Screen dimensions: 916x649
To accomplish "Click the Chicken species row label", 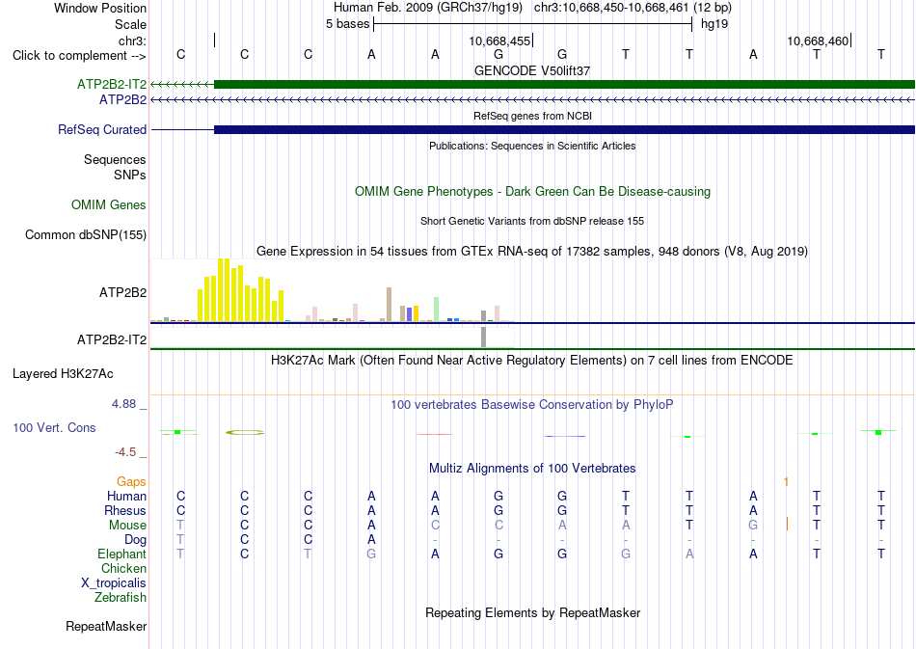I will [x=123, y=568].
